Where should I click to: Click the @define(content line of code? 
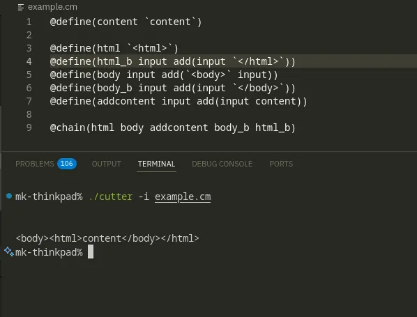pyautogui.click(x=126, y=22)
